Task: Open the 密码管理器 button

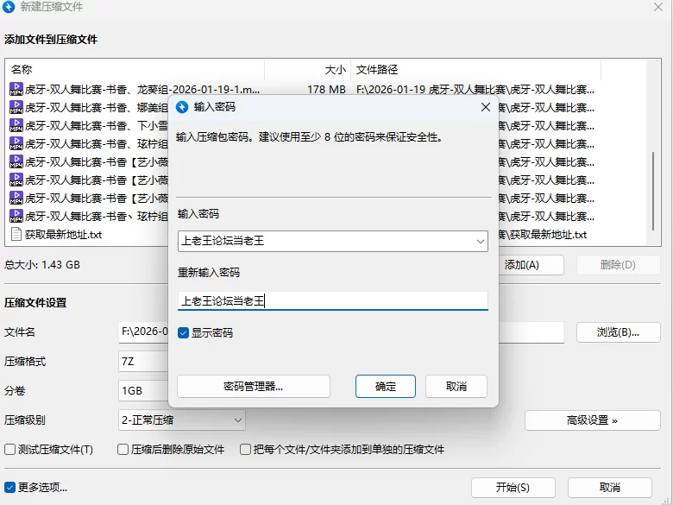Action: (253, 386)
